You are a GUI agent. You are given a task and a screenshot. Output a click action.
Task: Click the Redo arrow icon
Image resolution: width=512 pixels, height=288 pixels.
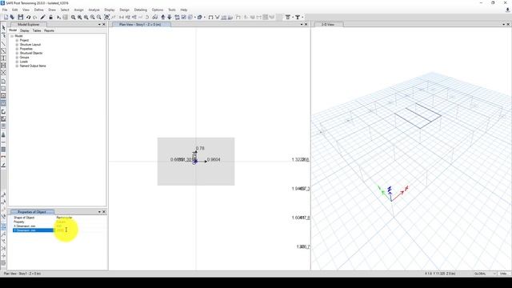[x=35, y=18]
